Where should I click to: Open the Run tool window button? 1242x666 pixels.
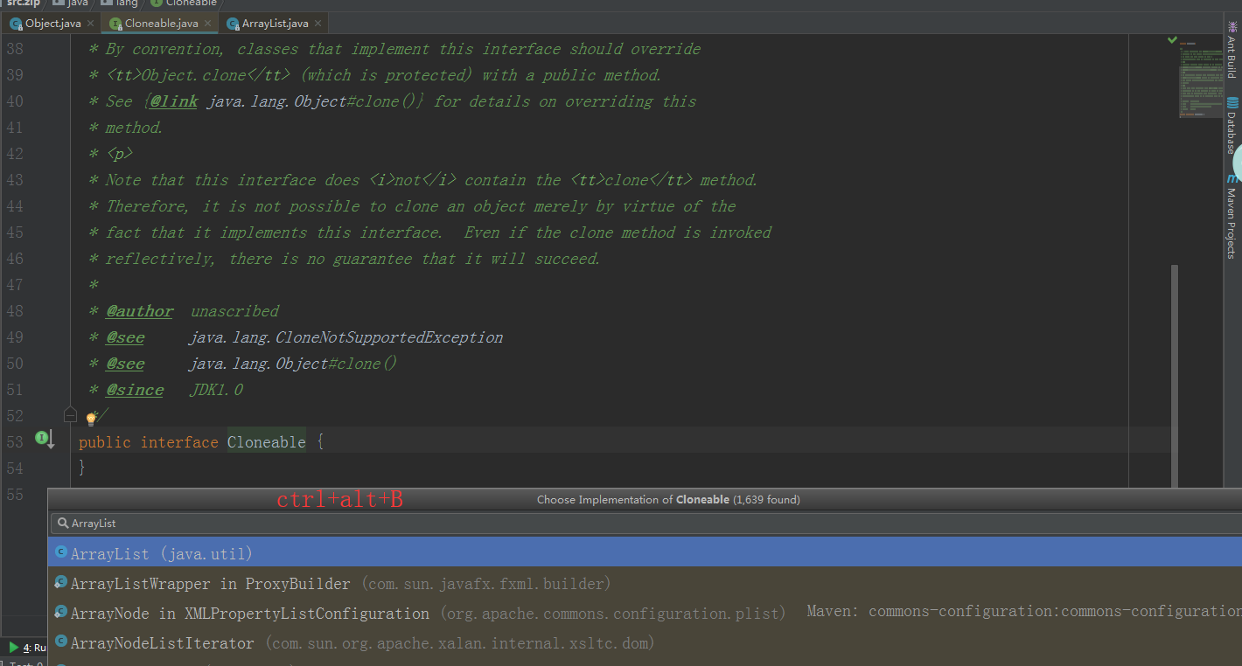26,648
